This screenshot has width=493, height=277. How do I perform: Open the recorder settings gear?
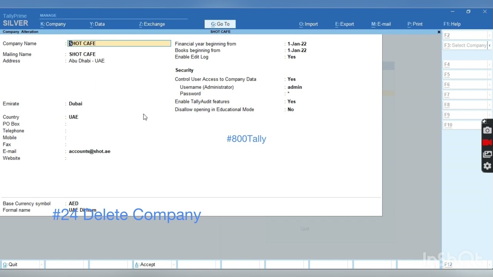click(487, 166)
